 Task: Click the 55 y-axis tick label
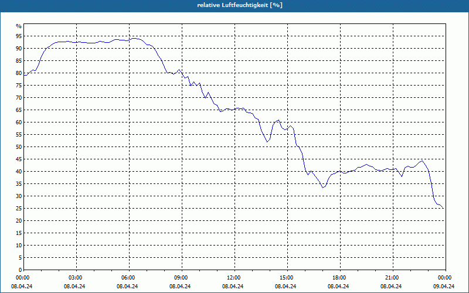19,135
